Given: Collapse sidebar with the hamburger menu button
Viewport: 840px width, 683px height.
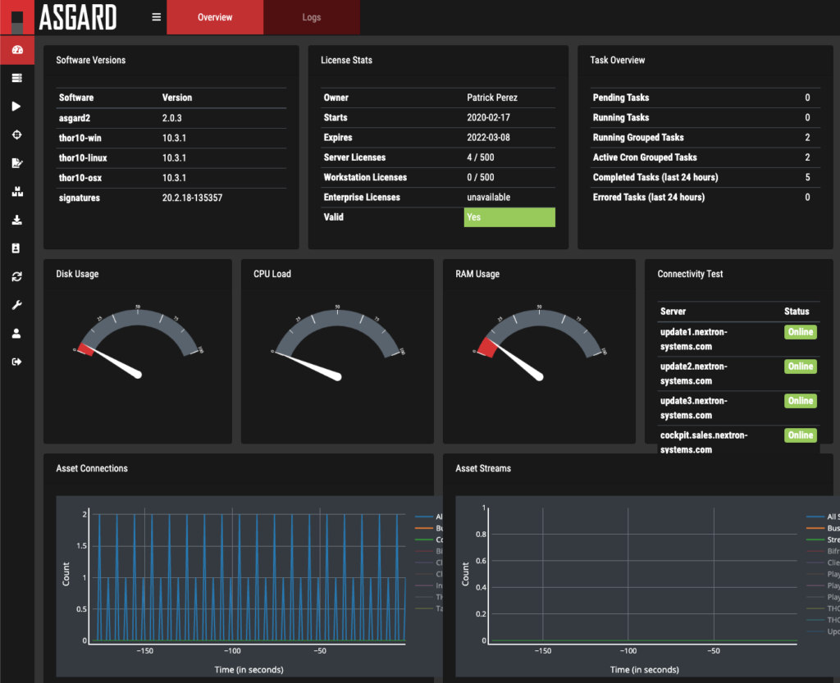Looking at the screenshot, I should coord(157,17).
